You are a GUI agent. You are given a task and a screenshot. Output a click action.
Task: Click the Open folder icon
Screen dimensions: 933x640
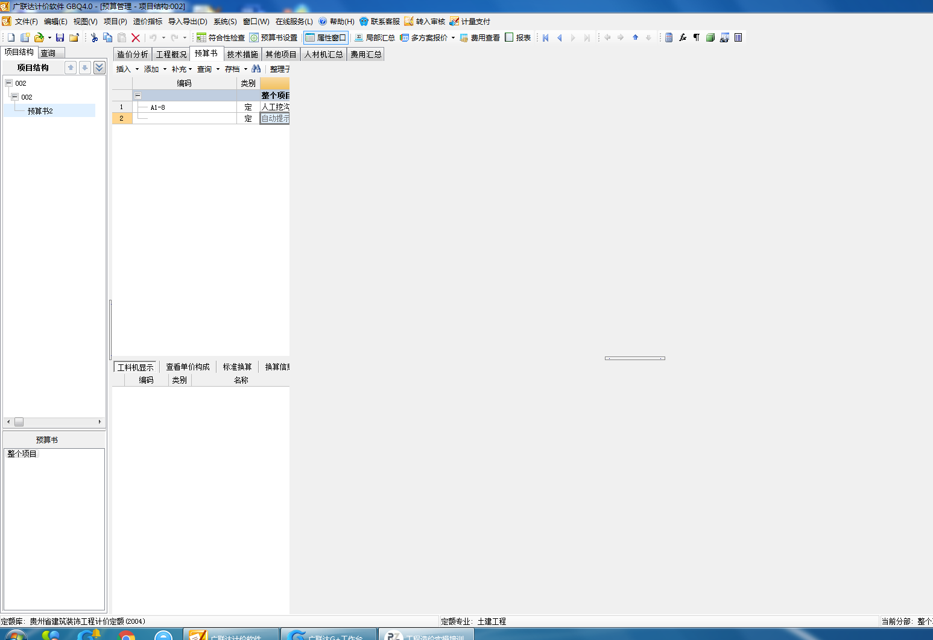click(39, 37)
